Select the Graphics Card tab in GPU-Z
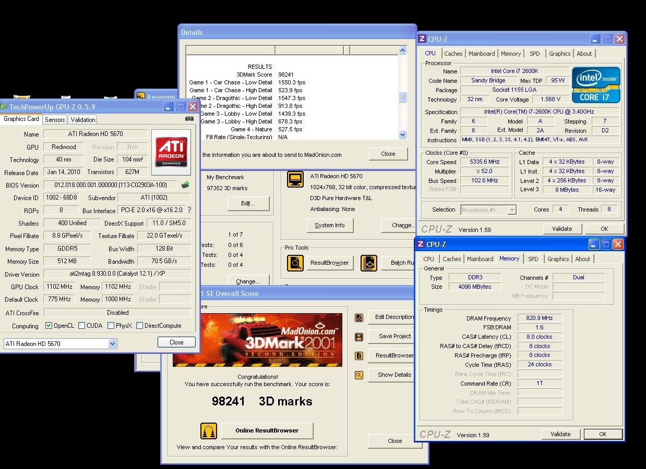 click(x=21, y=119)
